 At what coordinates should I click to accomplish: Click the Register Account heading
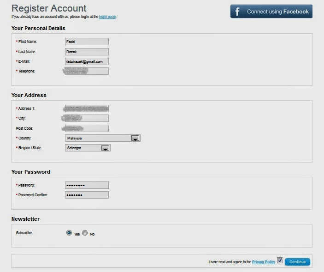coord(49,8)
